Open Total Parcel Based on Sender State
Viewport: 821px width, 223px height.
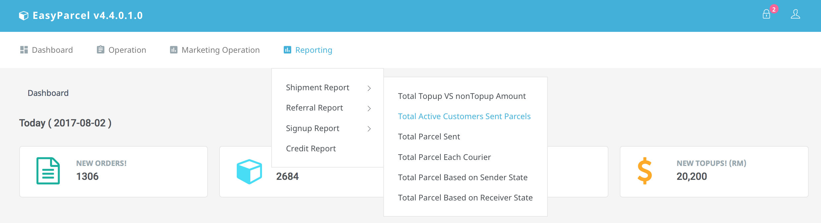pos(463,178)
